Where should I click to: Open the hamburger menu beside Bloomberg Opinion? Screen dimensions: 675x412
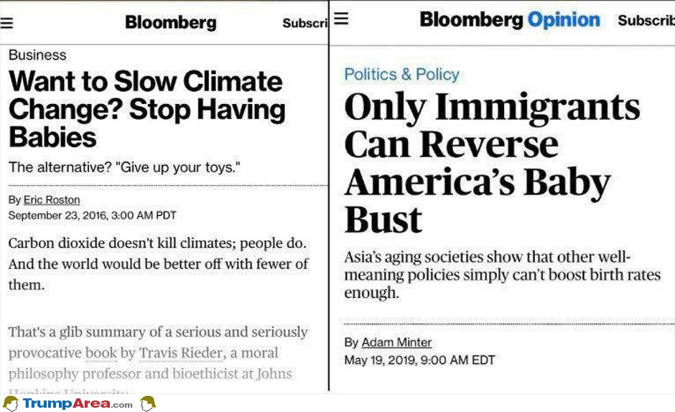coord(341,19)
